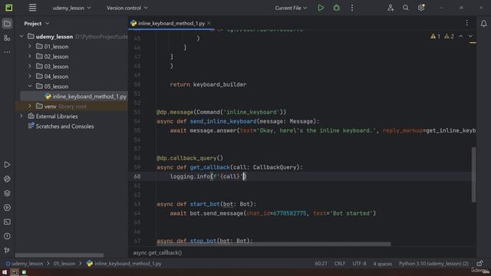Image resolution: width=491 pixels, height=276 pixels.
Task: Run the current file
Action: (x=321, y=8)
